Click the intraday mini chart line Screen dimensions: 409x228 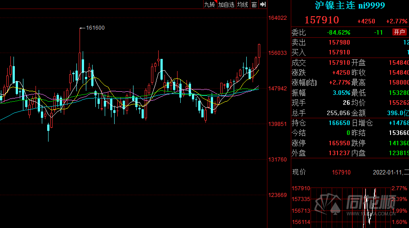pyautogui.click(x=369, y=207)
